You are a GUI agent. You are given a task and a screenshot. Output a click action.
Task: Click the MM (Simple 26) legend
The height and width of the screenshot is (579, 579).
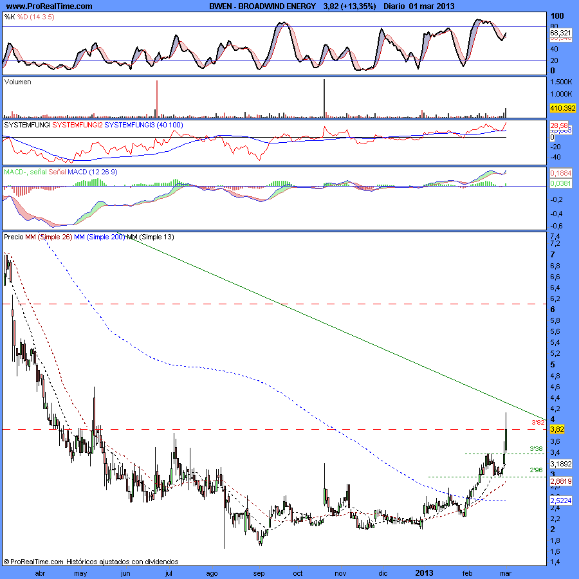click(49, 237)
